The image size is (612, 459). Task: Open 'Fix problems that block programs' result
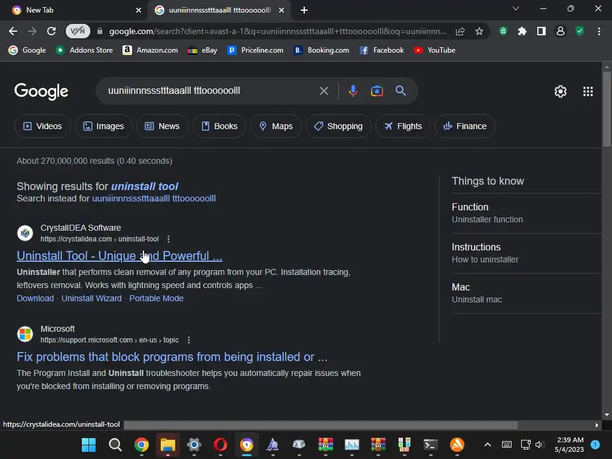tap(172, 357)
